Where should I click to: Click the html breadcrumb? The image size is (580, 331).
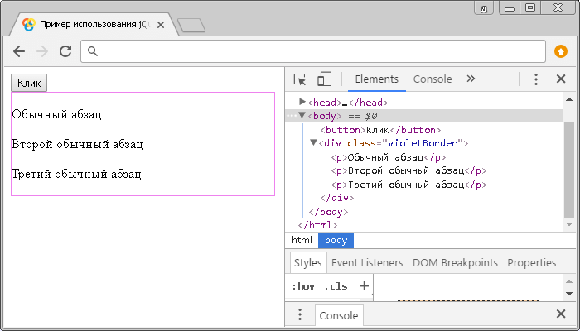point(302,240)
